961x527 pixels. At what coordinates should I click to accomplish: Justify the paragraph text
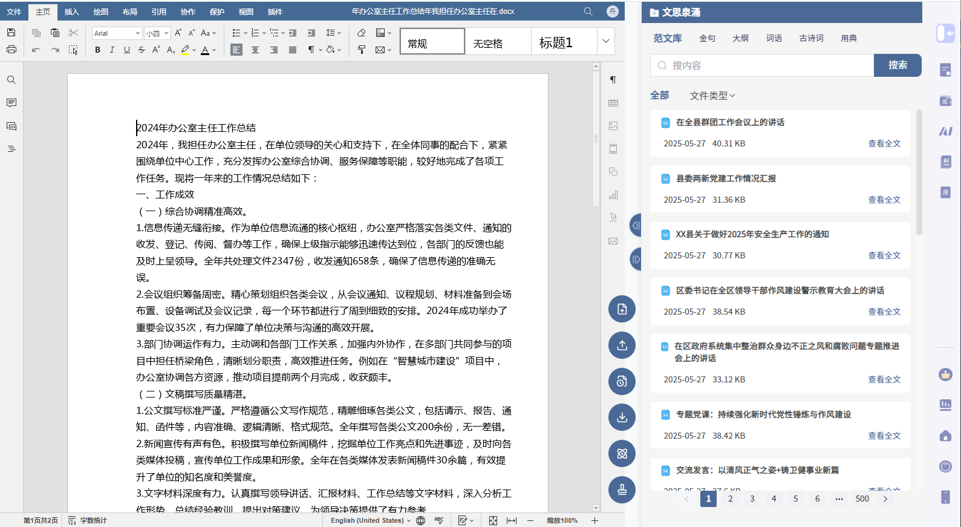point(293,50)
